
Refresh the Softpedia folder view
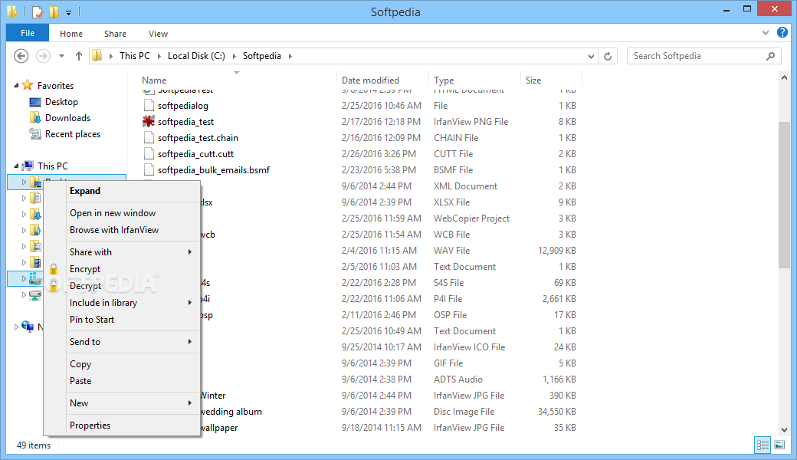click(608, 56)
